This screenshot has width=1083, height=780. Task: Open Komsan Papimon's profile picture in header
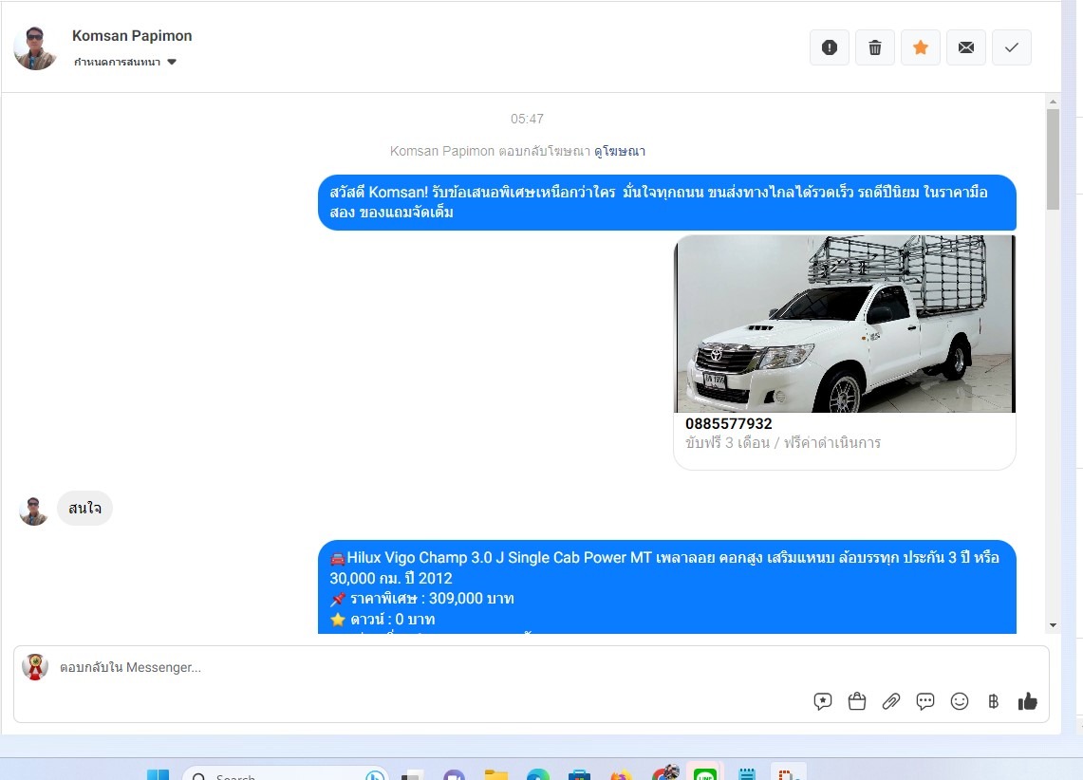point(36,47)
